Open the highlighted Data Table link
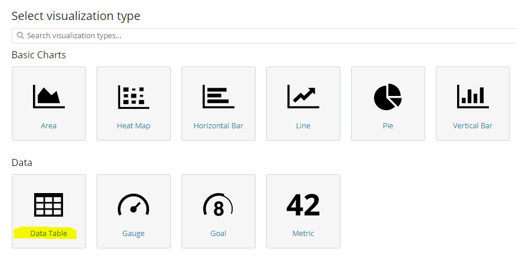Viewport: 516px width, 259px height. [x=49, y=233]
